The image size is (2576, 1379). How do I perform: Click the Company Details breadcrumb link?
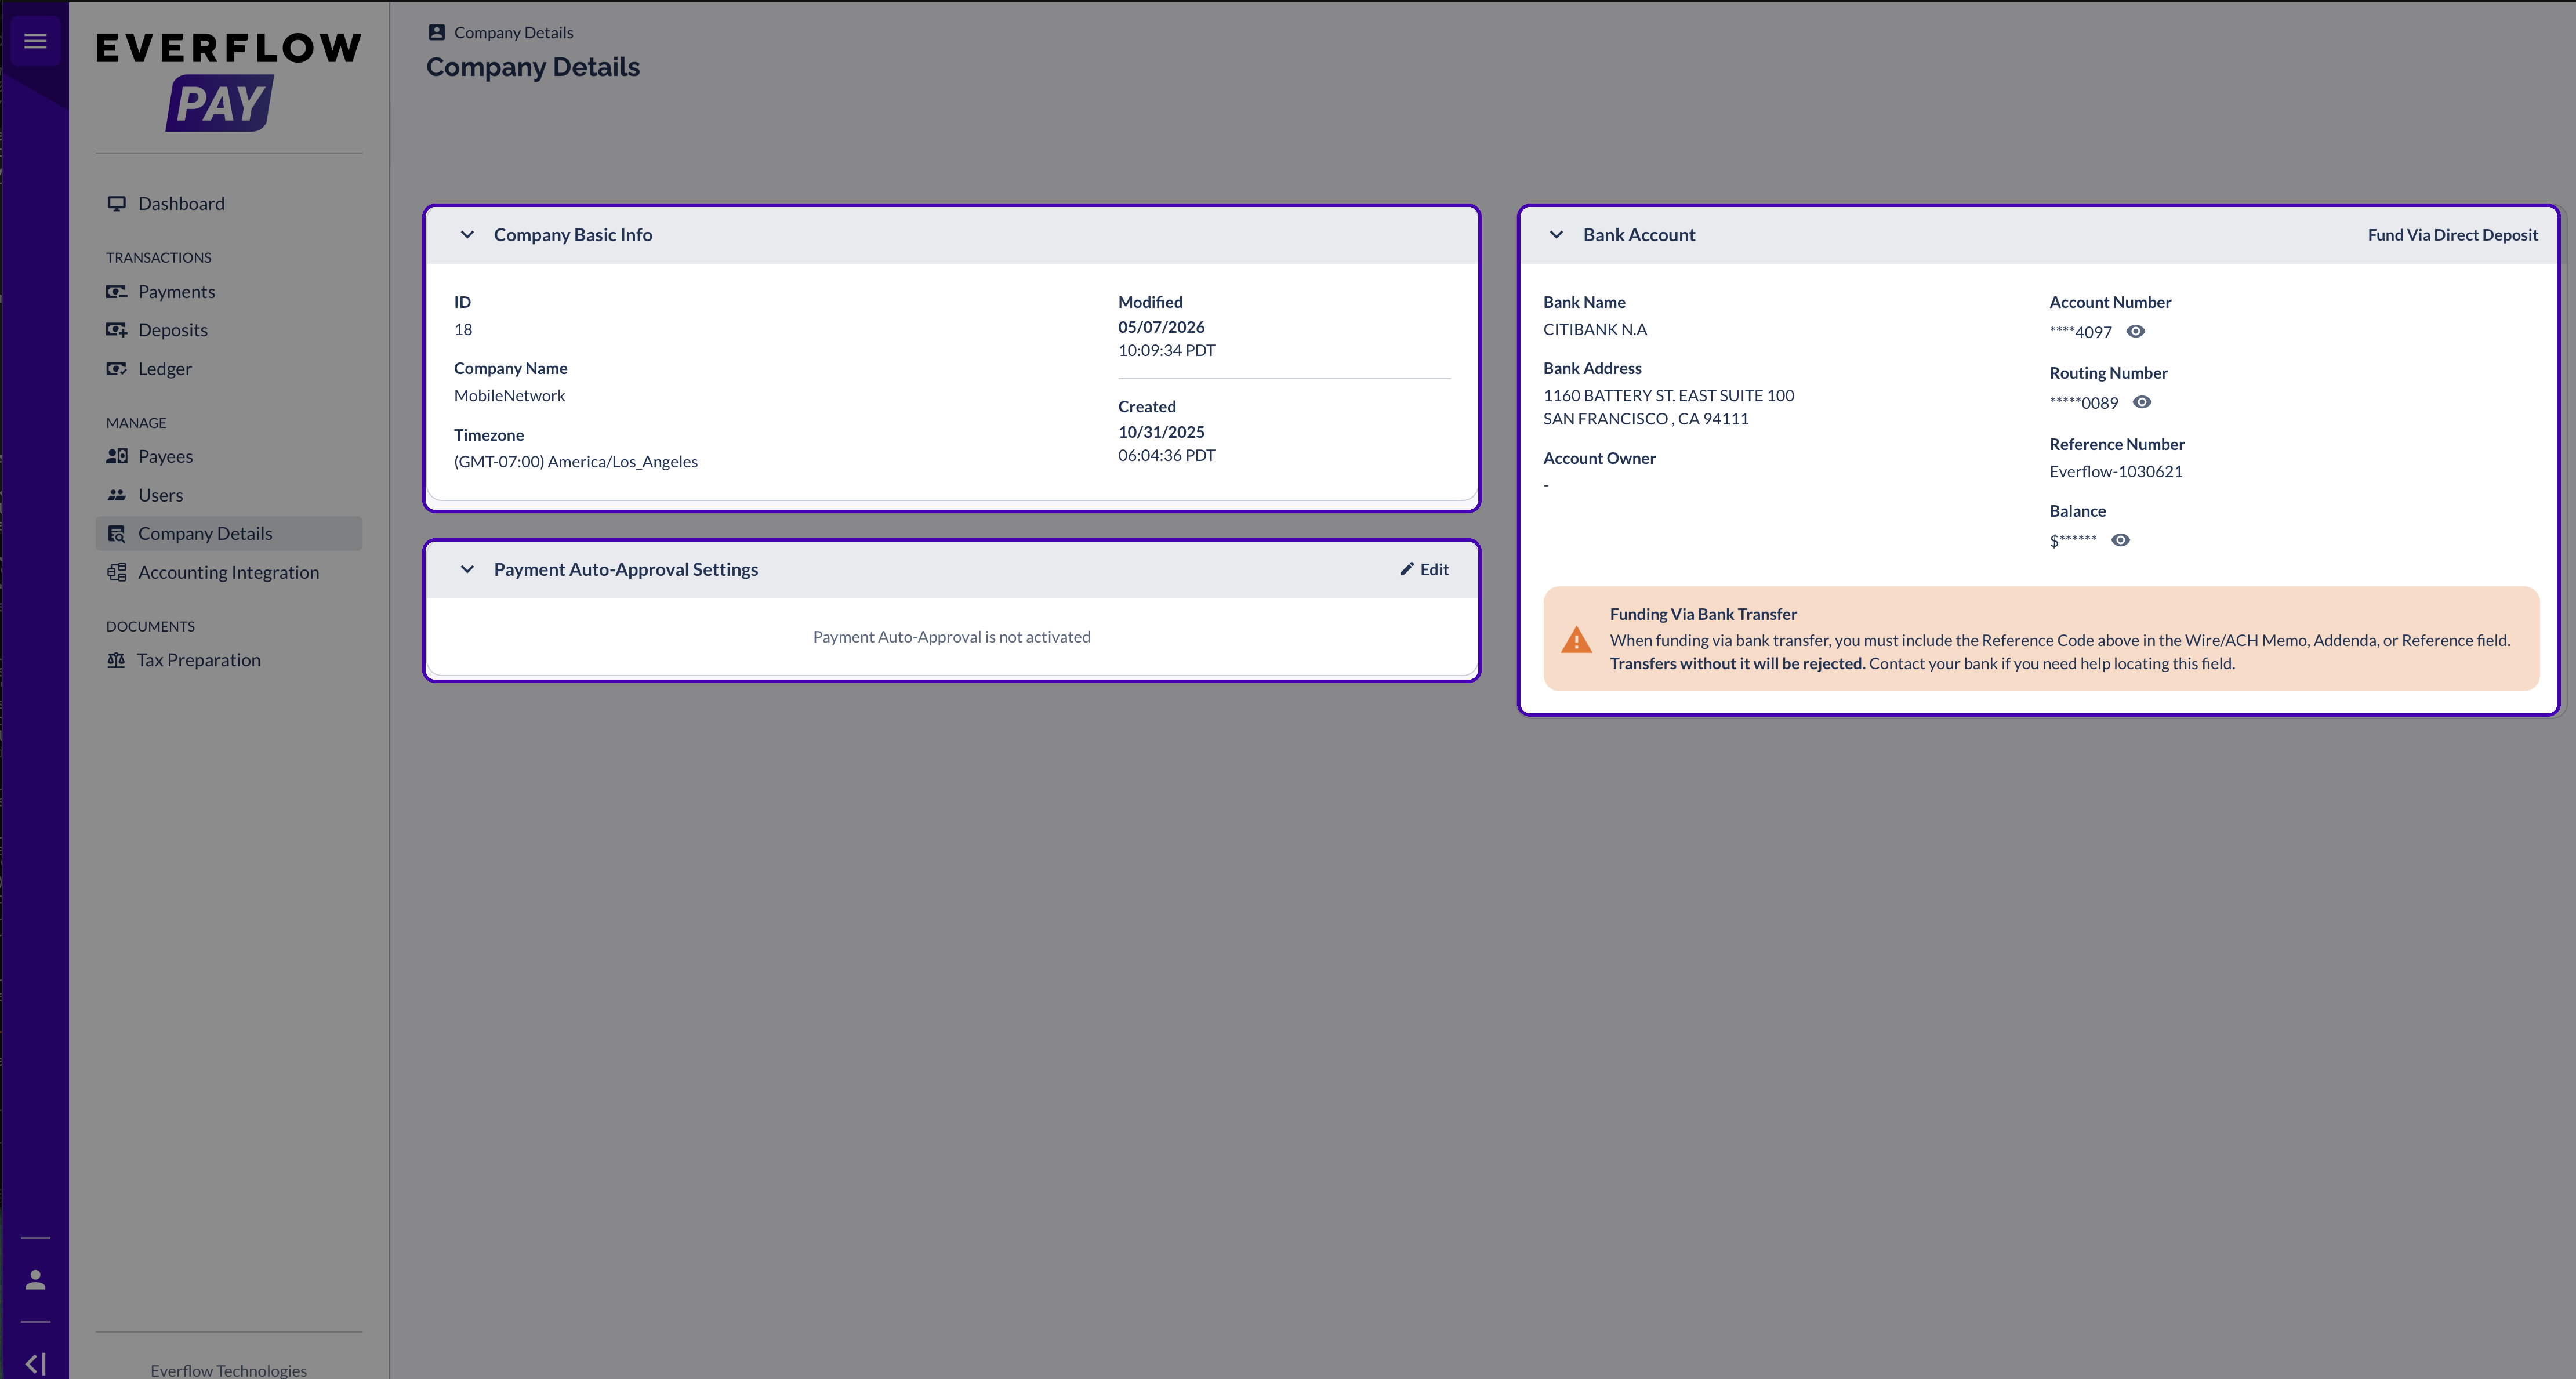point(513,32)
